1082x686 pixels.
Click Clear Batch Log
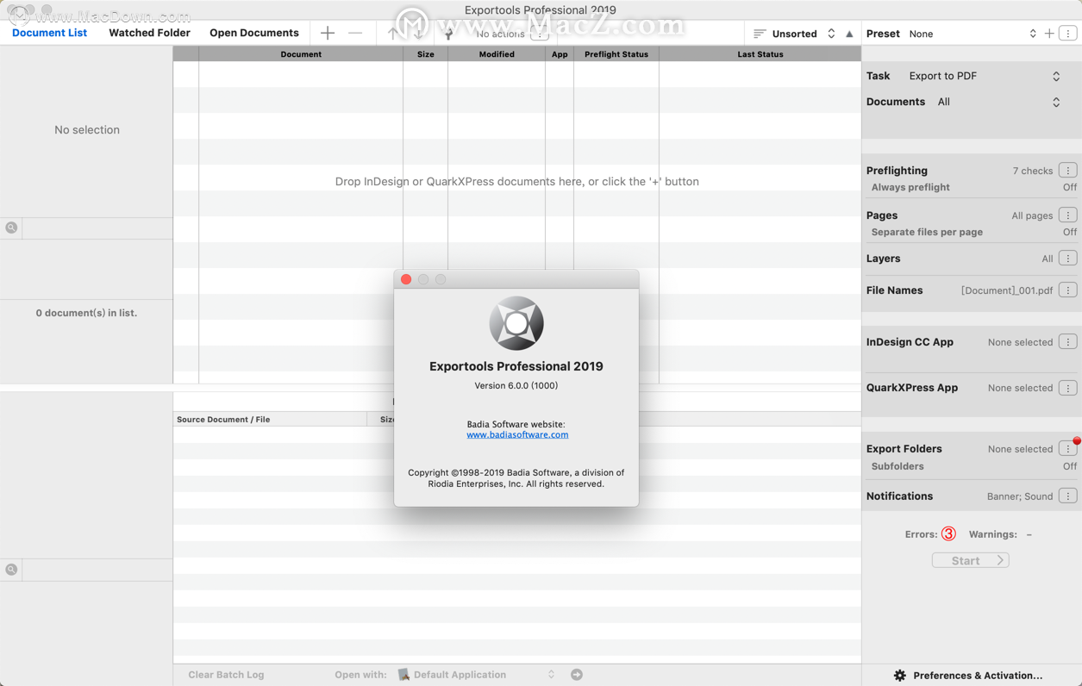(226, 675)
